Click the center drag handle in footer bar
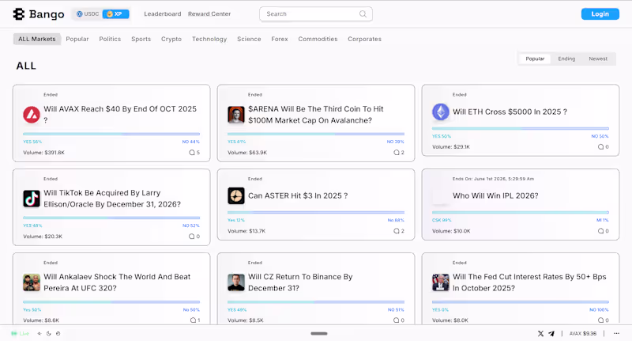Screen dimensions: 632x341 point(319,334)
